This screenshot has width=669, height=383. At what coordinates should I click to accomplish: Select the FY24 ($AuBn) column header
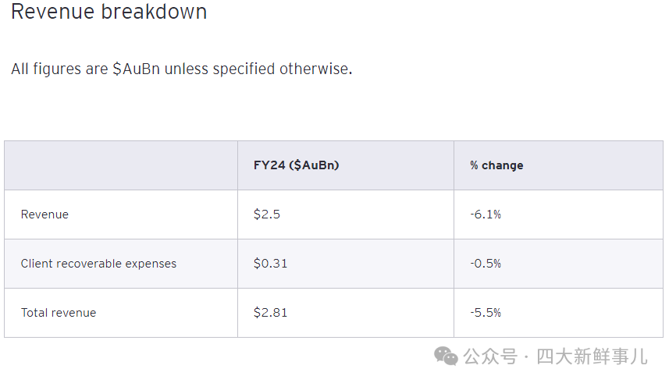tap(296, 165)
